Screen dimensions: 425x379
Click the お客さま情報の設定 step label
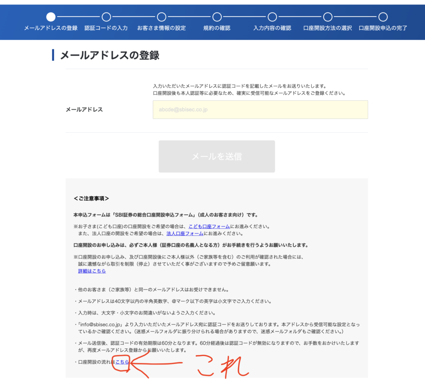coord(161,28)
